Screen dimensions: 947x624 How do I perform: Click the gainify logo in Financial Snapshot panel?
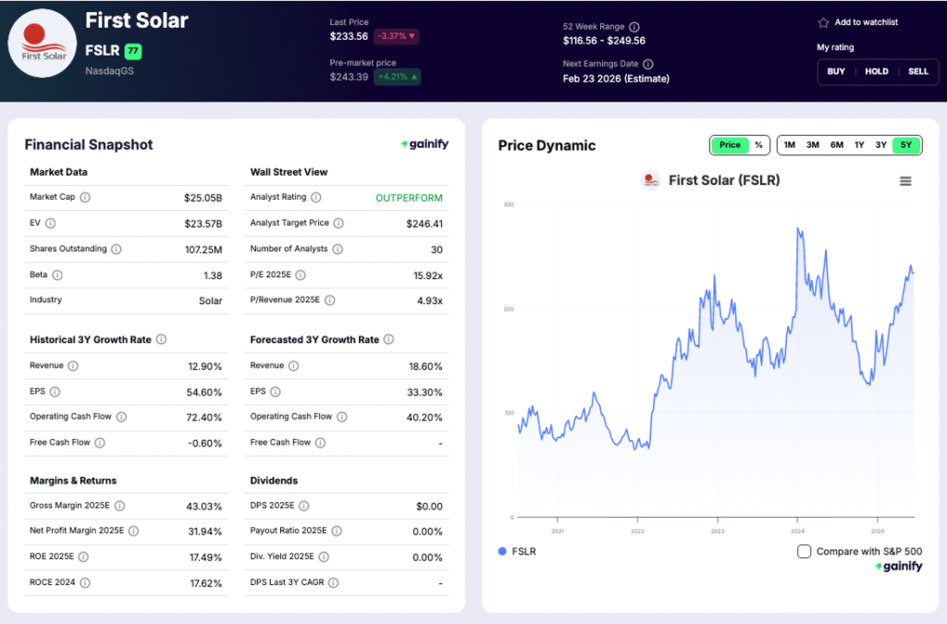424,144
